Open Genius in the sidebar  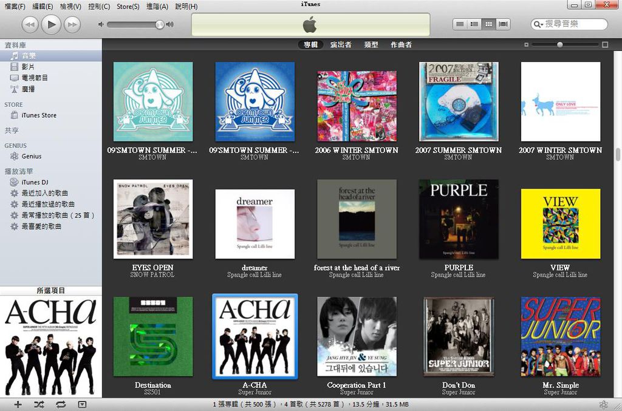click(51, 156)
